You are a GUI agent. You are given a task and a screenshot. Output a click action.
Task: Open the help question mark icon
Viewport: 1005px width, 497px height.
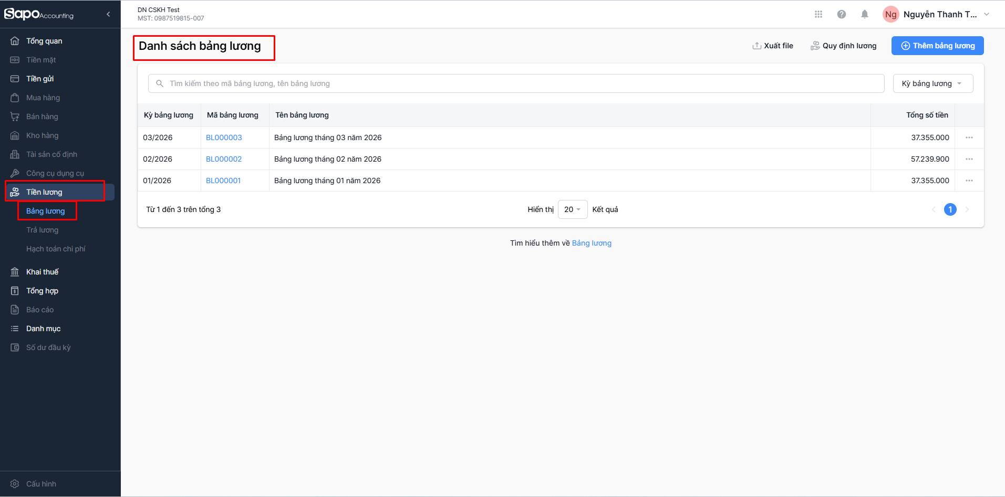click(x=841, y=14)
